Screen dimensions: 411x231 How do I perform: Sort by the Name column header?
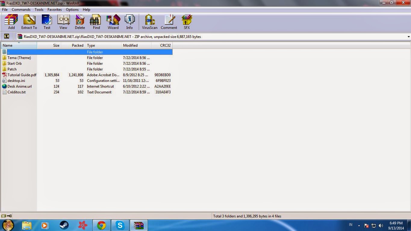click(x=19, y=45)
